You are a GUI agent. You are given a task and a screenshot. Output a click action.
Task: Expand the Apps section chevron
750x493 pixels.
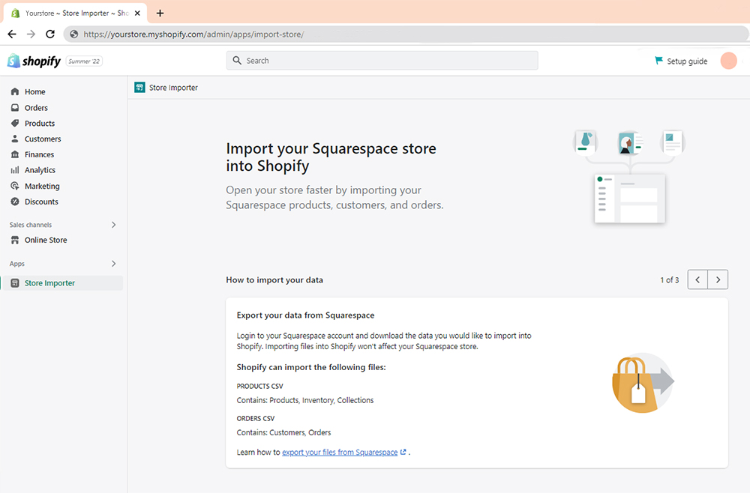tap(113, 264)
